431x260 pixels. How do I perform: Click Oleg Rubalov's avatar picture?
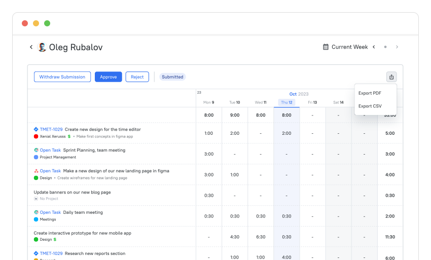coord(42,47)
